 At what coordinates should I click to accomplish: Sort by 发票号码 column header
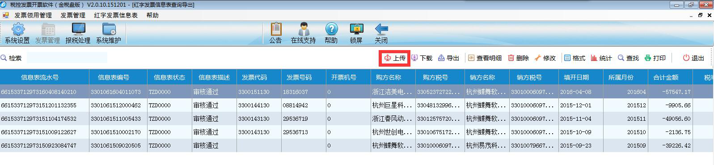click(x=304, y=77)
